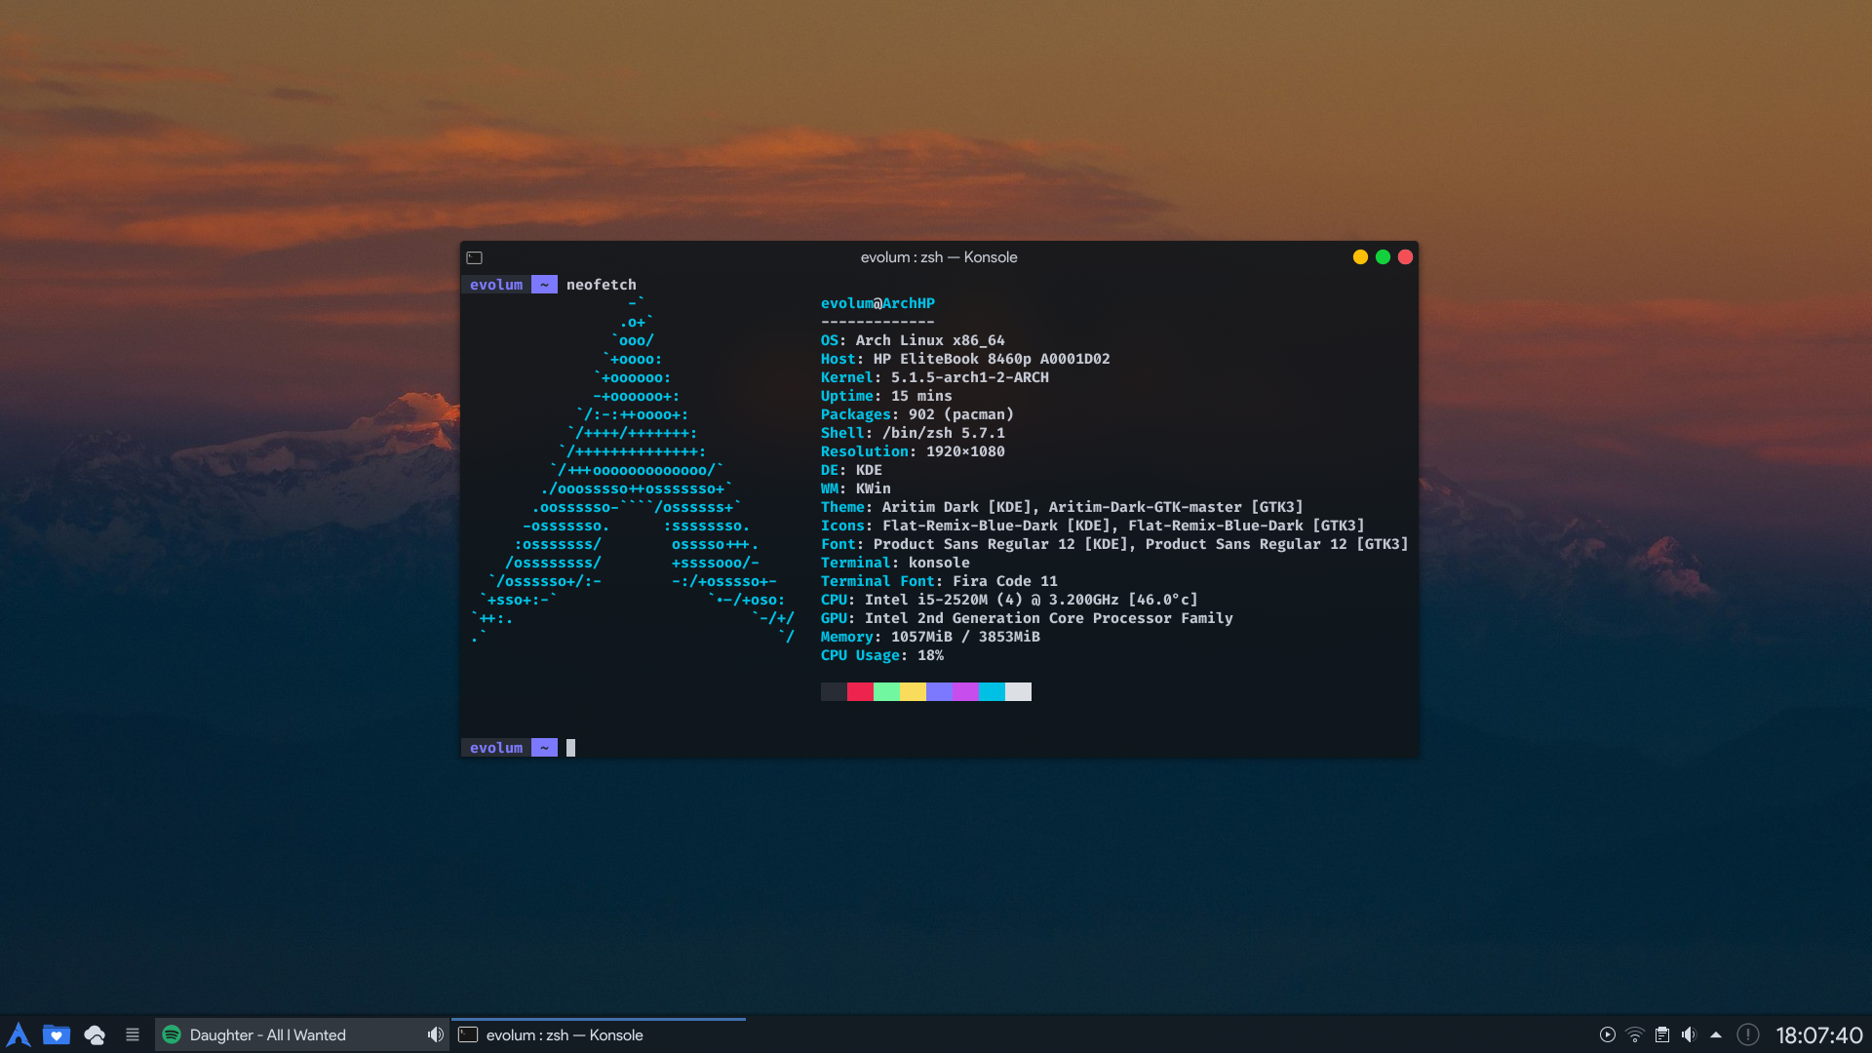Select the 'evolum : zsh — Konsole' taskbar entry

[x=599, y=1034]
